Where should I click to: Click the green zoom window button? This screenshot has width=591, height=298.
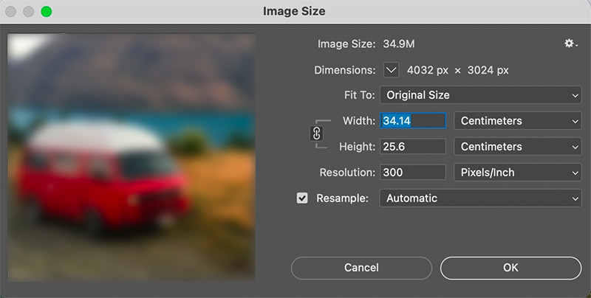(47, 12)
